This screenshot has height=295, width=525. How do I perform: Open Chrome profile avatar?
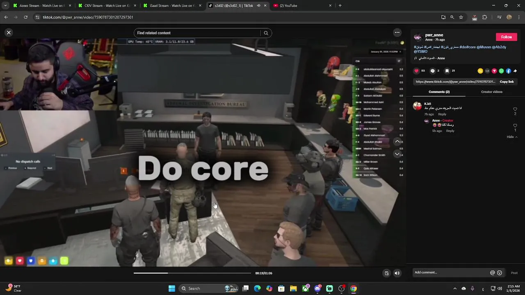coord(509,17)
